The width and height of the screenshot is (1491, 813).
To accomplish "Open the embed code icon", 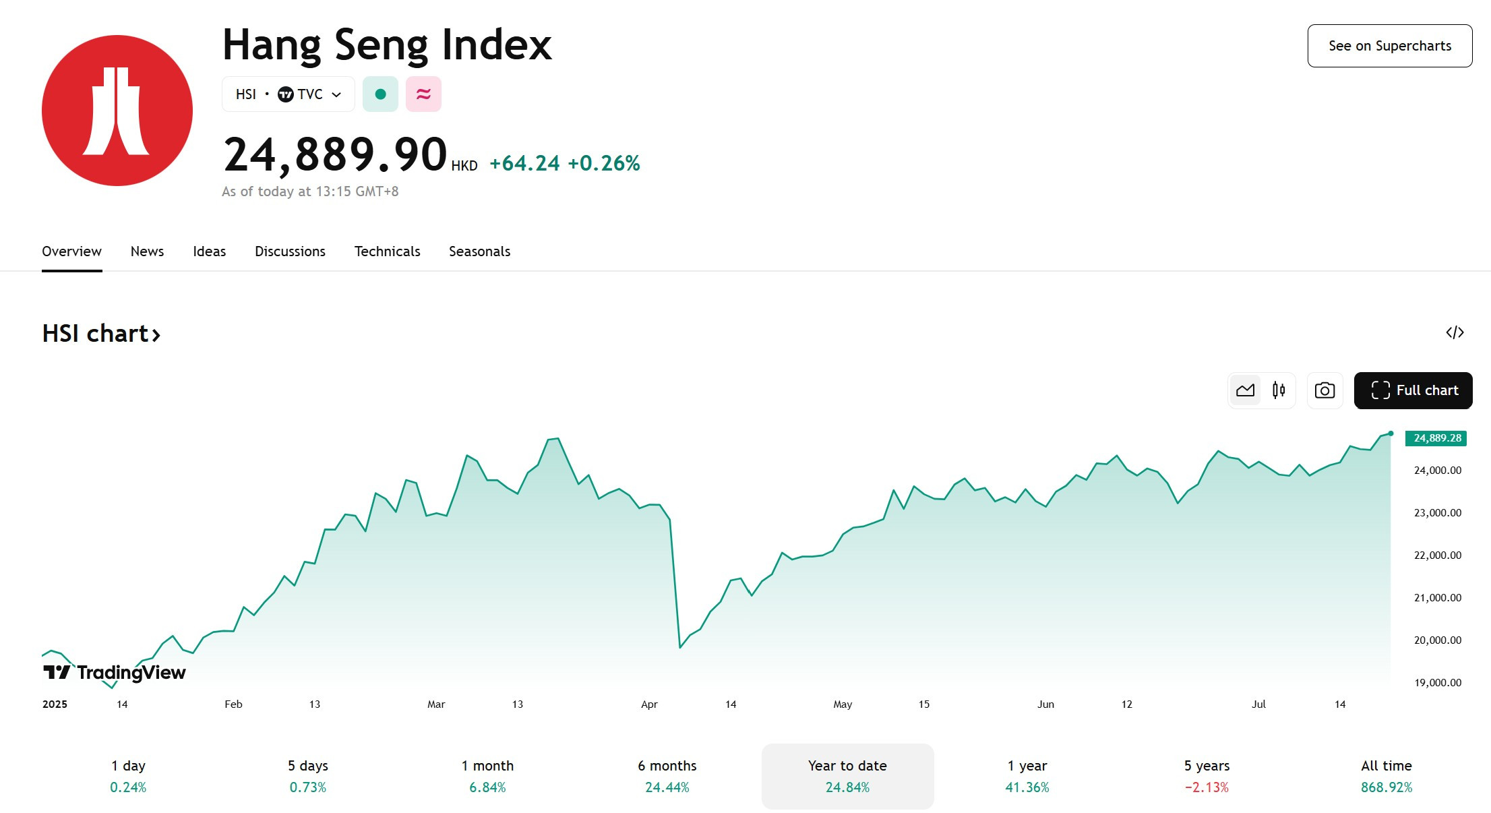I will [x=1455, y=332].
